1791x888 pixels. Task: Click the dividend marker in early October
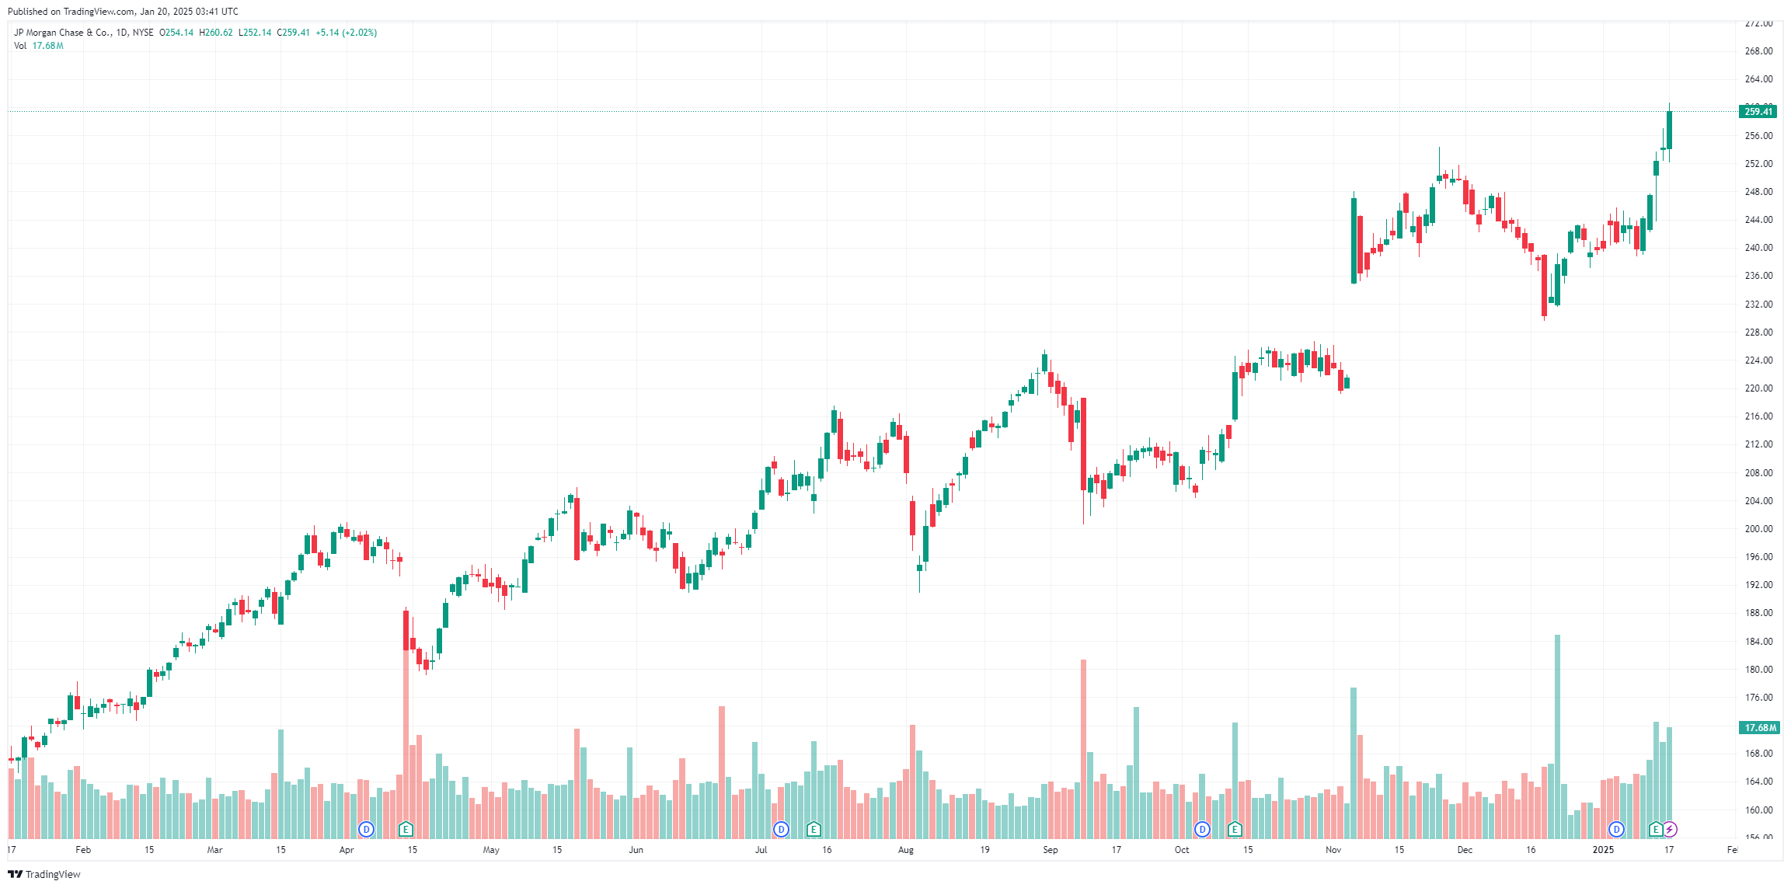(1202, 829)
